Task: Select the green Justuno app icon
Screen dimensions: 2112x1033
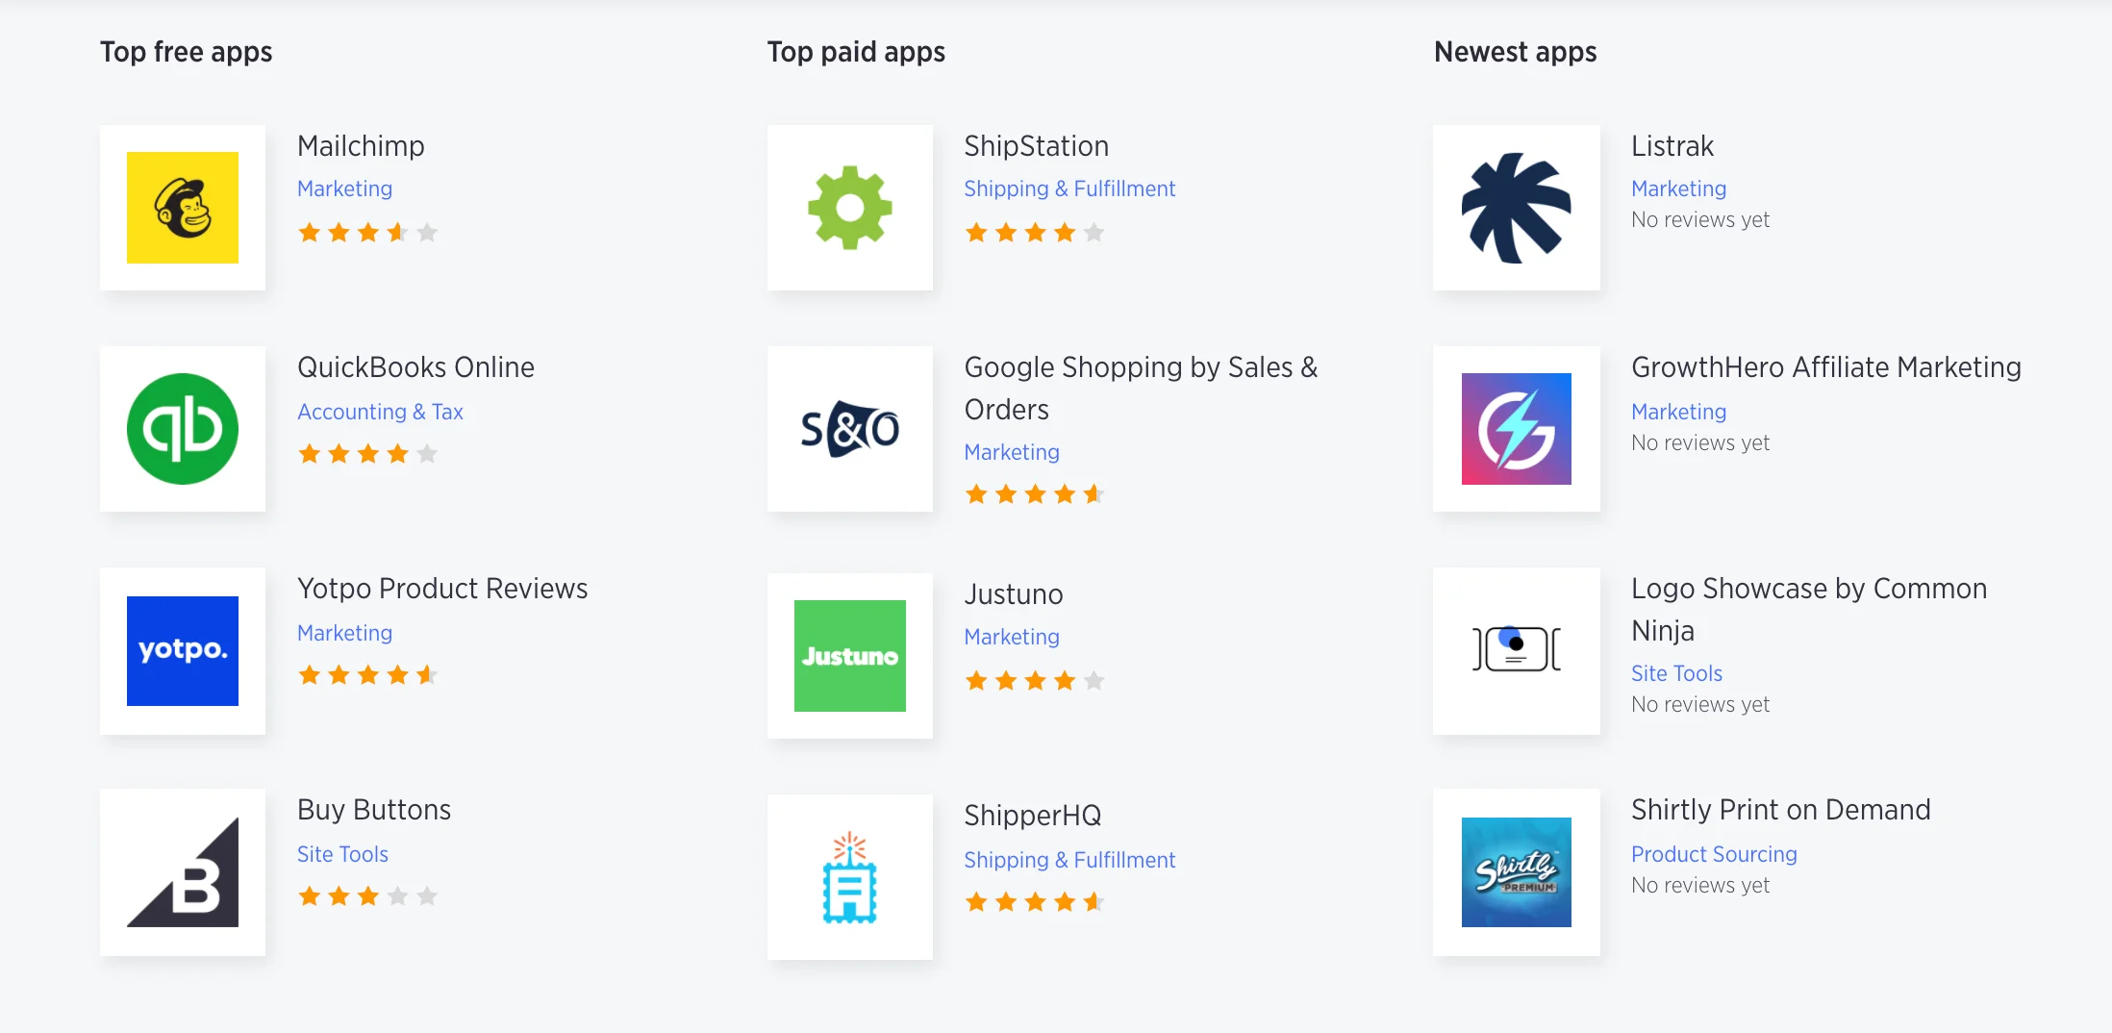Action: click(850, 656)
